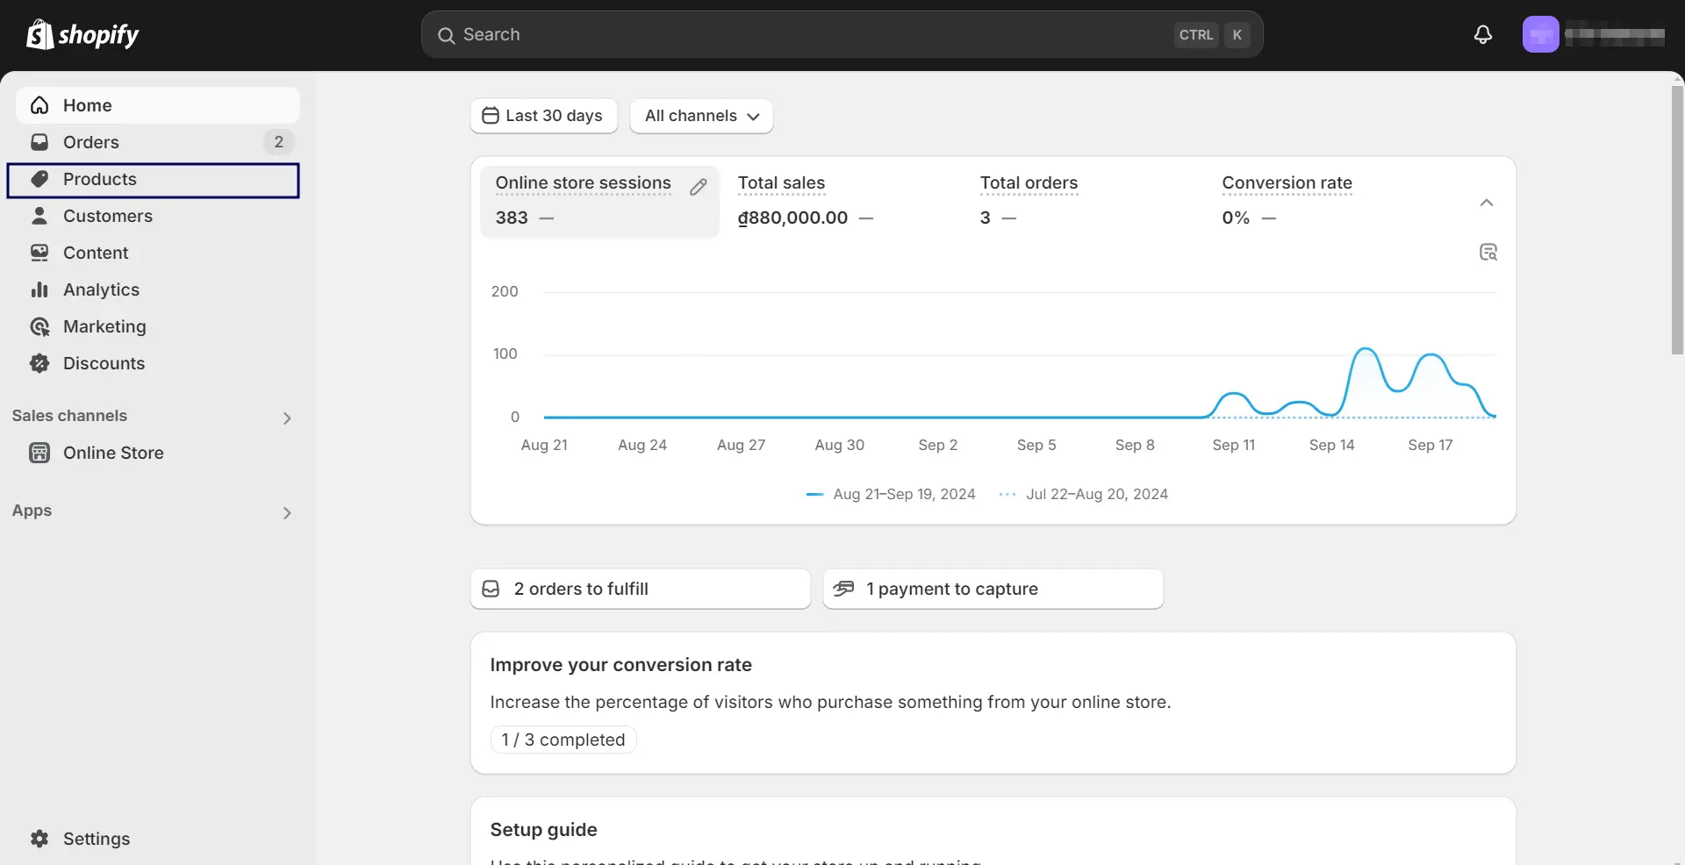1685x865 pixels.
Task: Click the Products tag icon
Action: click(x=39, y=179)
